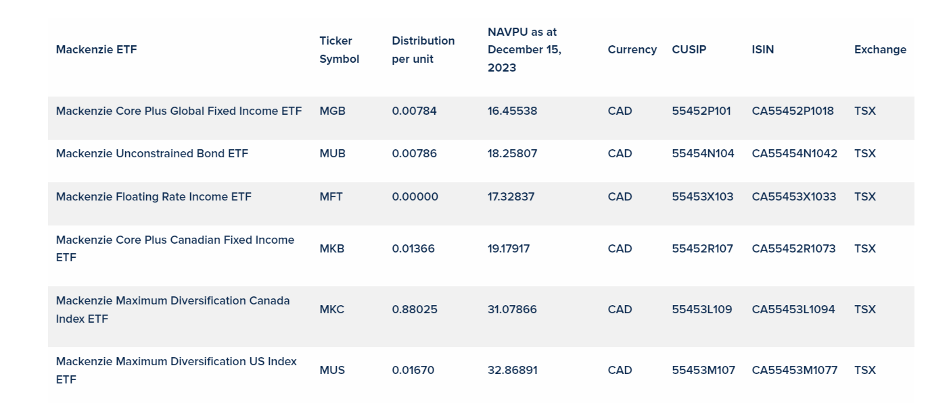This screenshot has width=928, height=403.
Task: Click the MKB ticker symbol
Action: pos(331,248)
